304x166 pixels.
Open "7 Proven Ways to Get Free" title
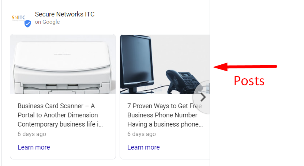click(x=164, y=106)
